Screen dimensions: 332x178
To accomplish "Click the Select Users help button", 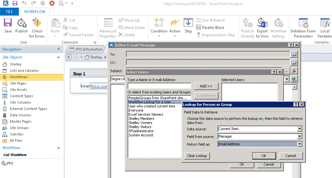I will point(274,72).
